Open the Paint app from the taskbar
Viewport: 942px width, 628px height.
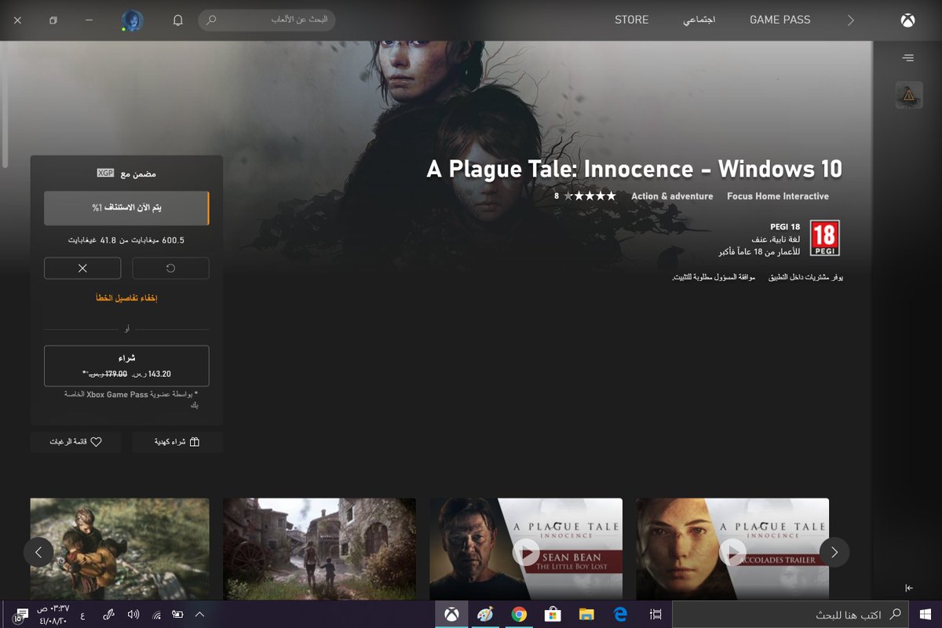pos(485,615)
